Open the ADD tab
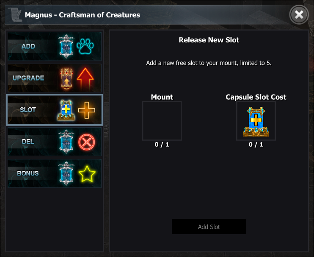This screenshot has width=314, height=257. pos(28,46)
